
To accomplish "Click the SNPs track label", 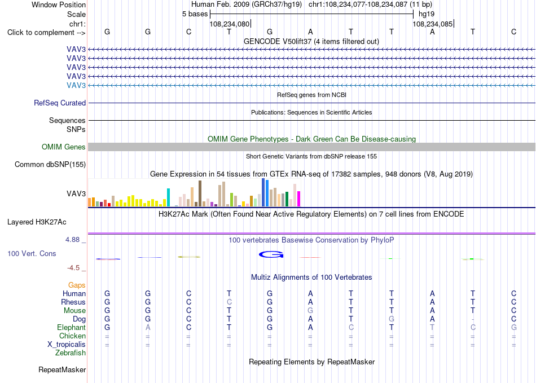I will [x=76, y=130].
